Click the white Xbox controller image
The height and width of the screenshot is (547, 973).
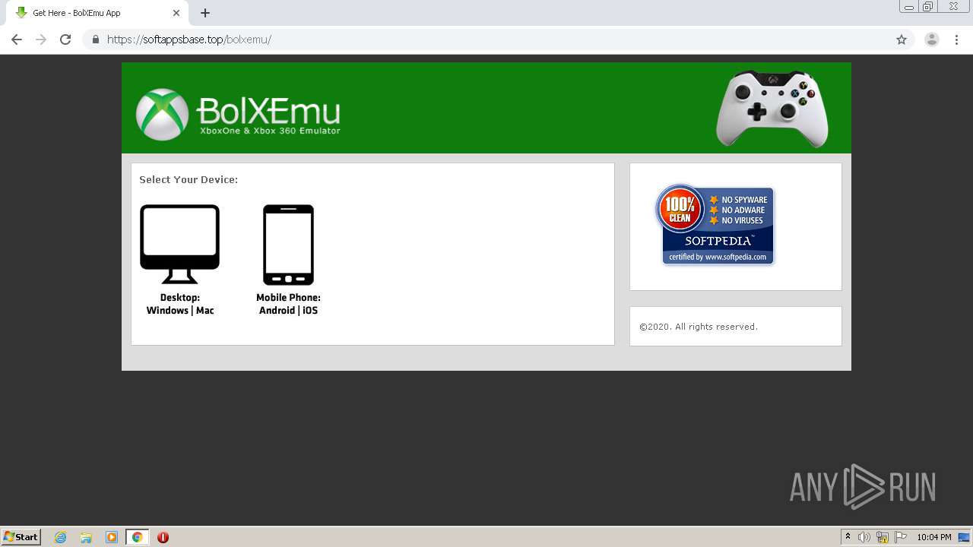pyautogui.click(x=772, y=109)
